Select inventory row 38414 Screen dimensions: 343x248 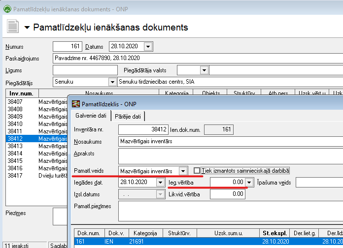point(37,154)
